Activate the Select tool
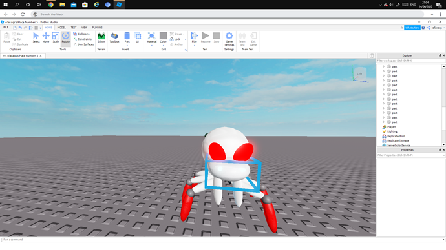Screen dimensions: 446x250 coord(36,37)
